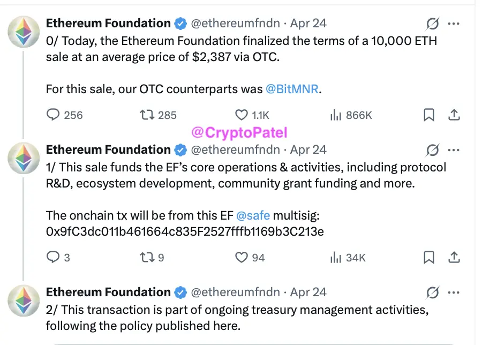The width and height of the screenshot is (482, 345).
Task: Open the Apr 24 timestamp of third tweet
Action: click(308, 292)
